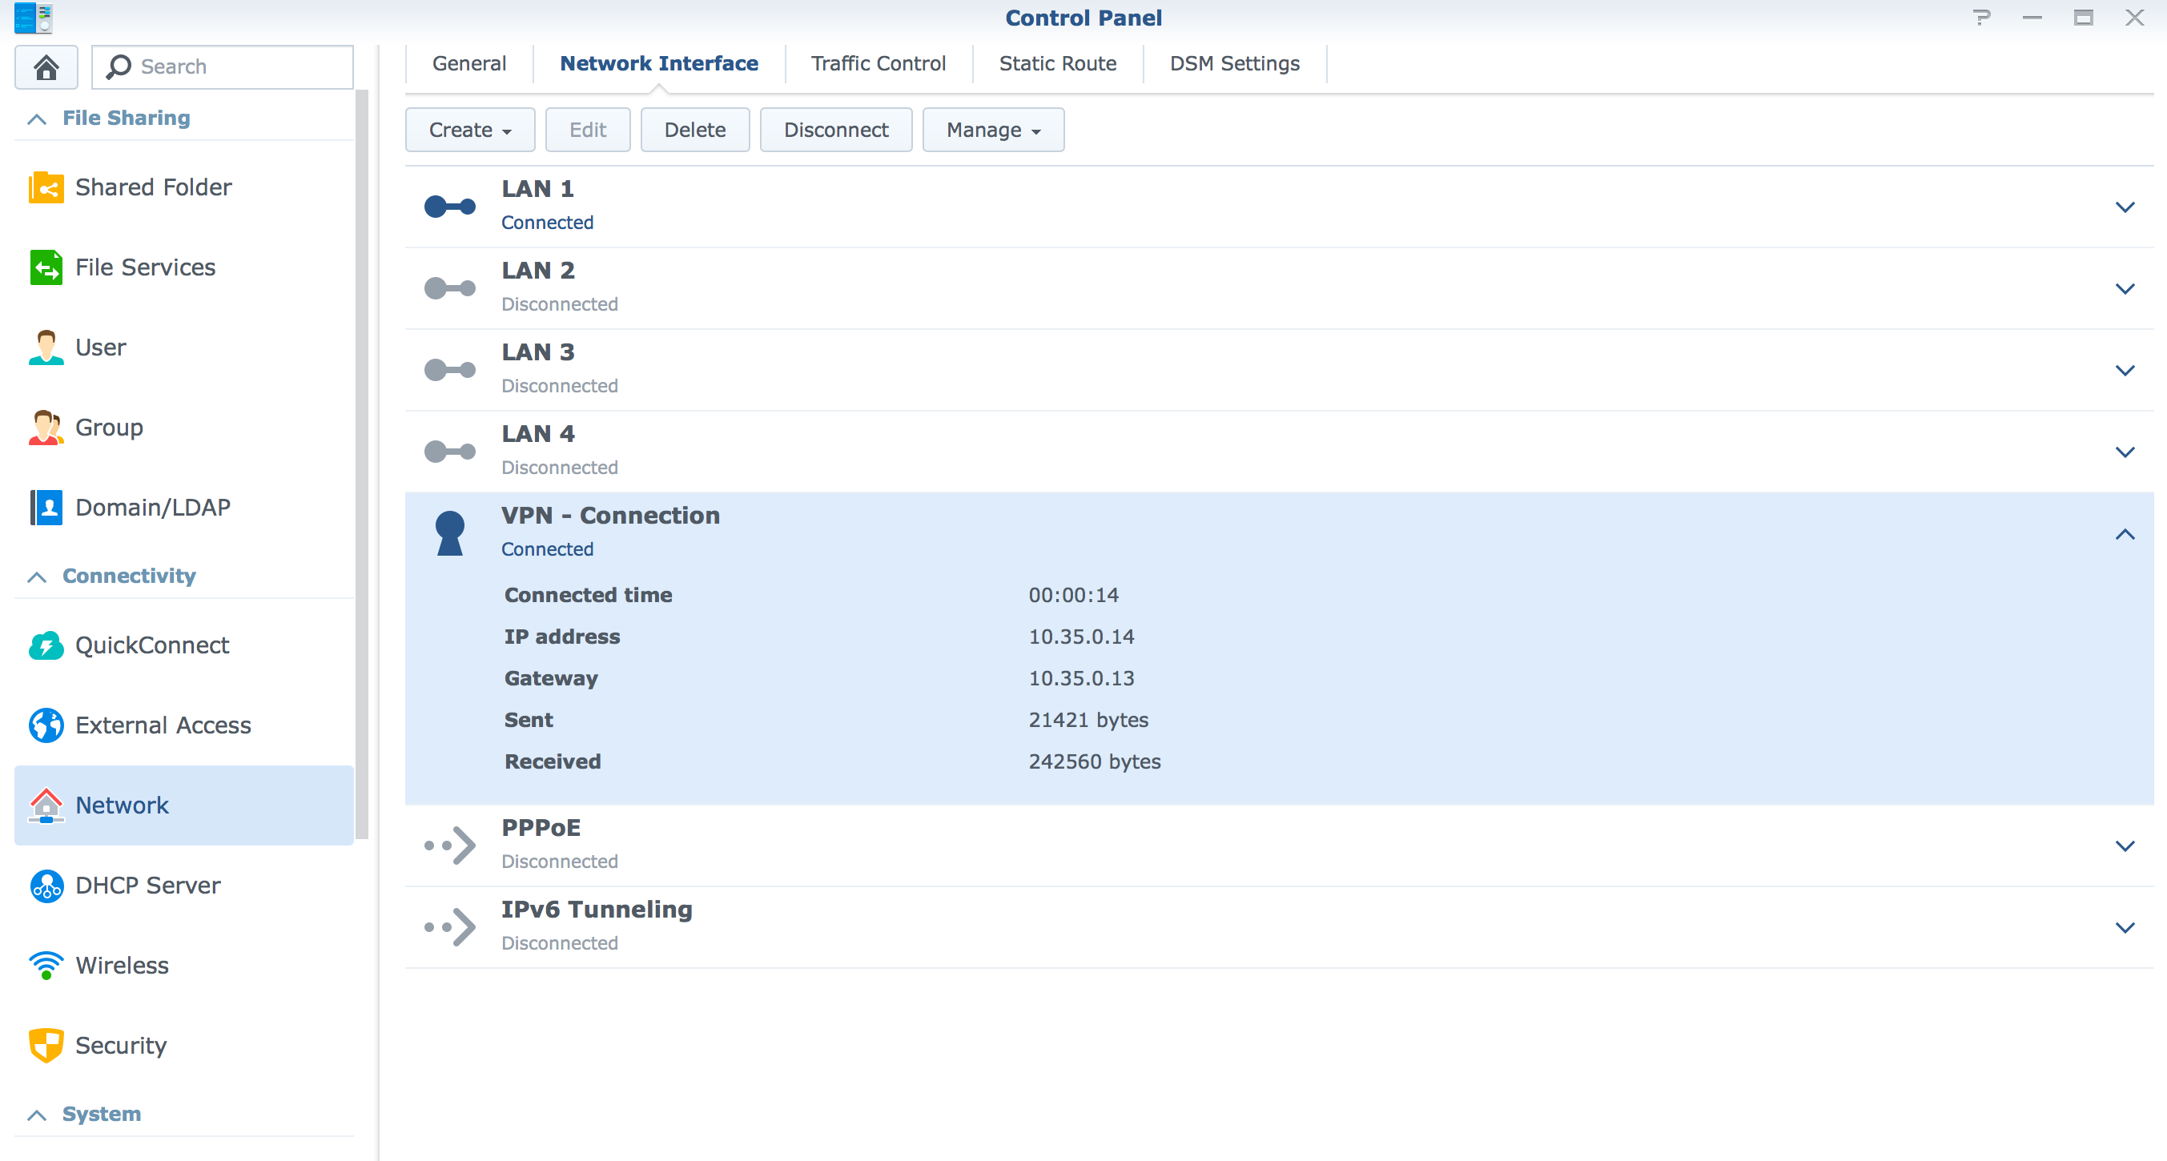Open Shared Folder icon in sidebar

click(46, 187)
